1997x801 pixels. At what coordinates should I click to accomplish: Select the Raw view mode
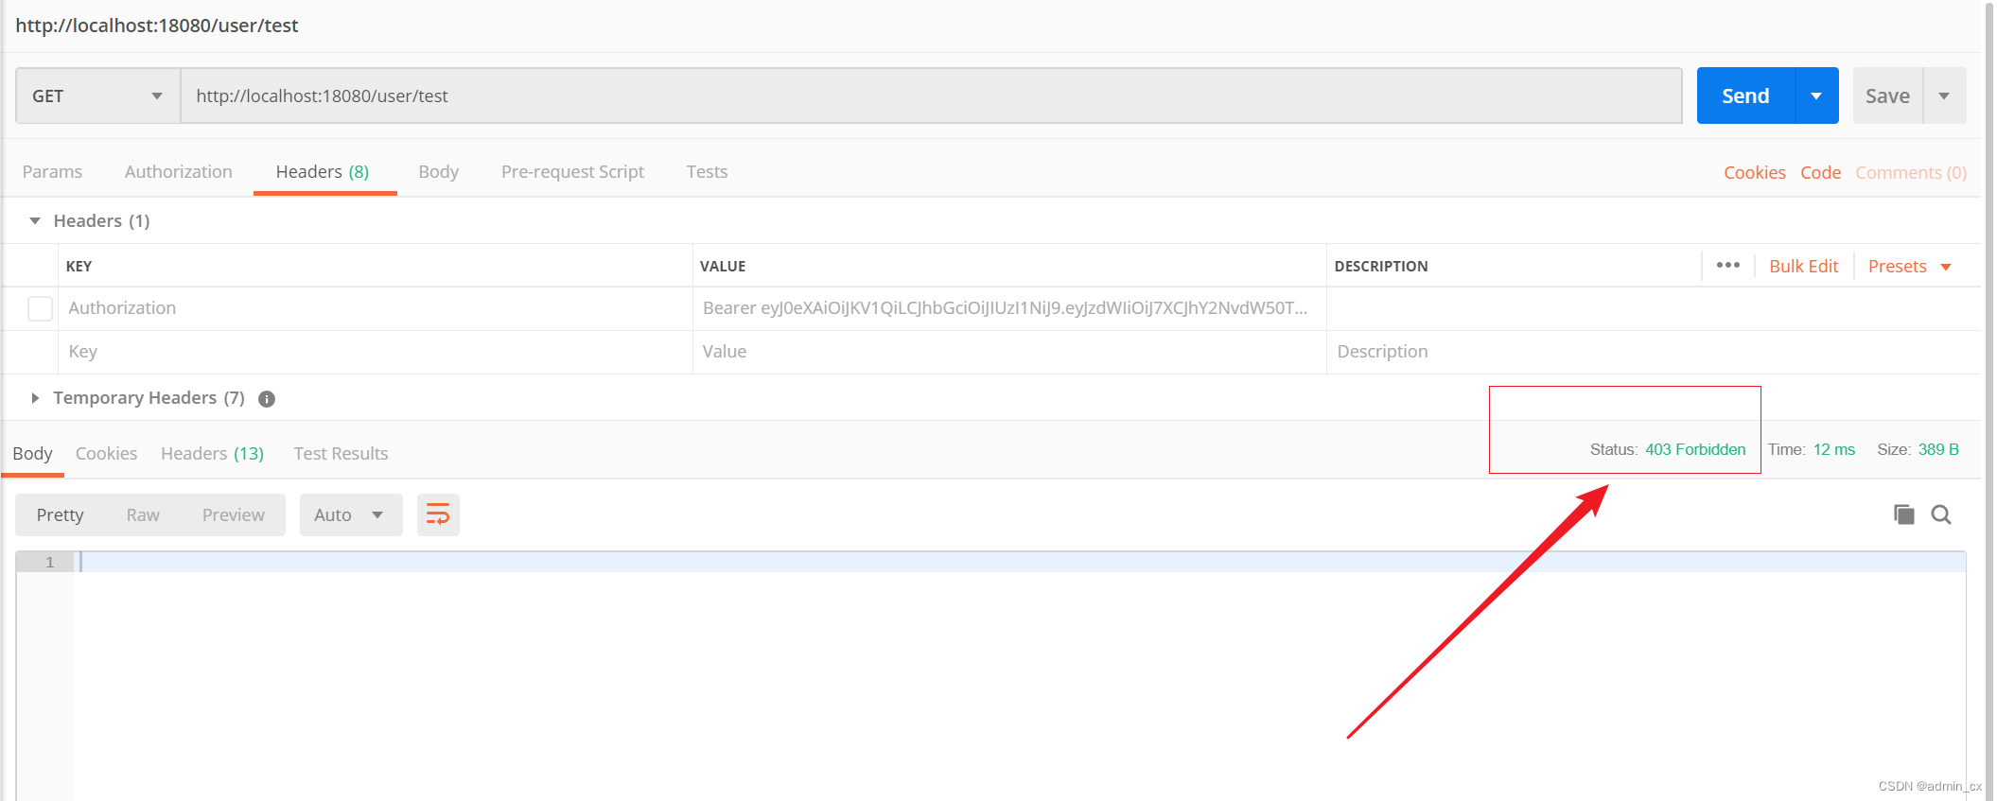pyautogui.click(x=143, y=514)
